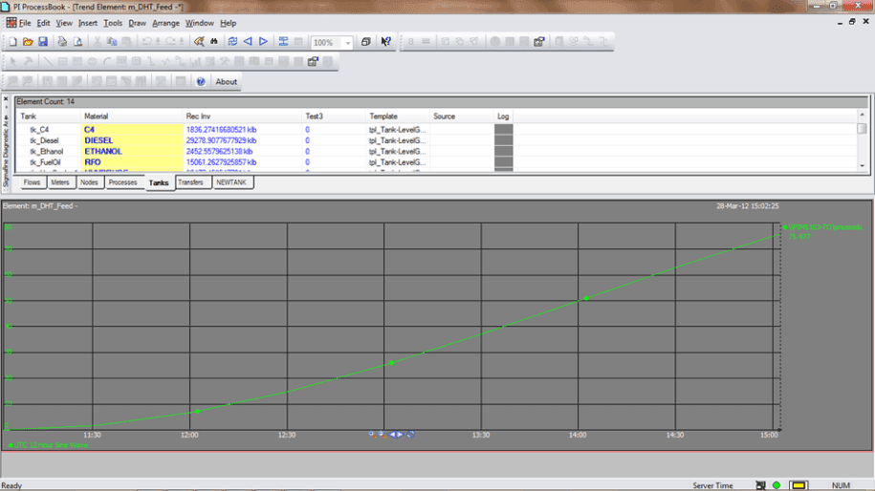Open the View menu
This screenshot has height=491, width=875.
(x=64, y=23)
